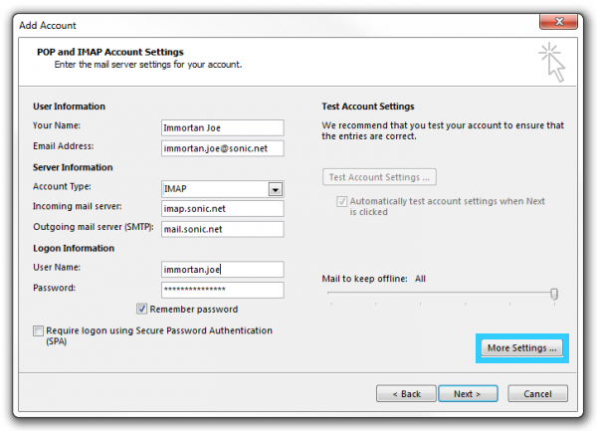Image resolution: width=597 pixels, height=431 pixels.
Task: Go Back to previous step
Action: 406,394
